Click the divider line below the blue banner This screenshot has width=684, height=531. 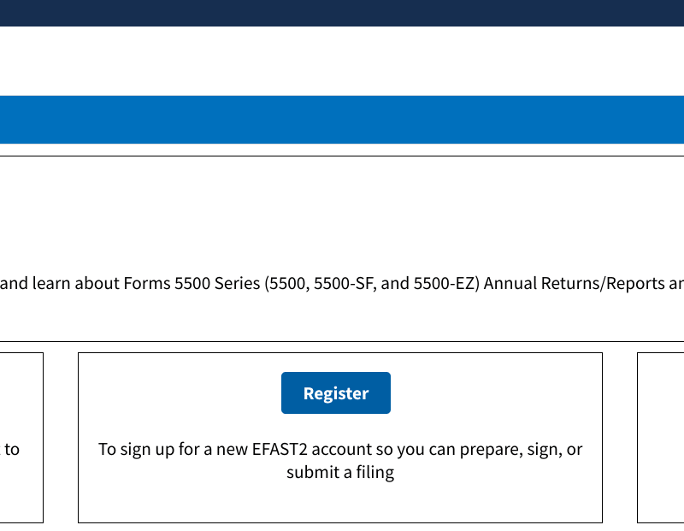click(342, 156)
